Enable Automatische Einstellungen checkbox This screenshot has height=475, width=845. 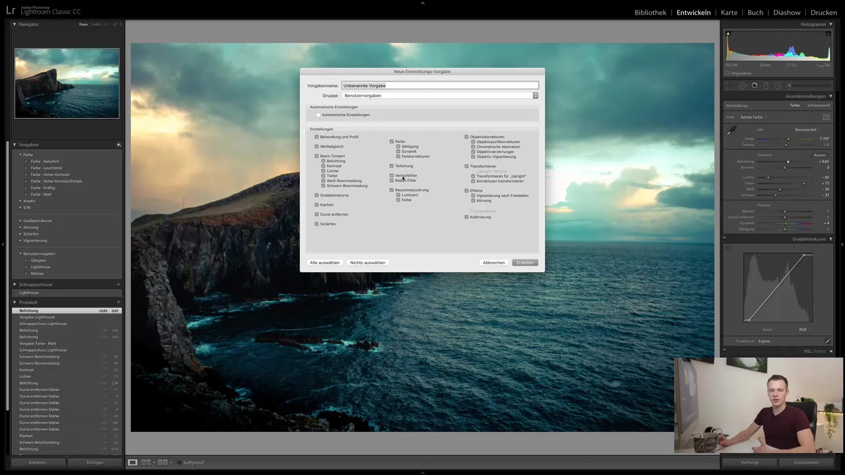tap(318, 115)
